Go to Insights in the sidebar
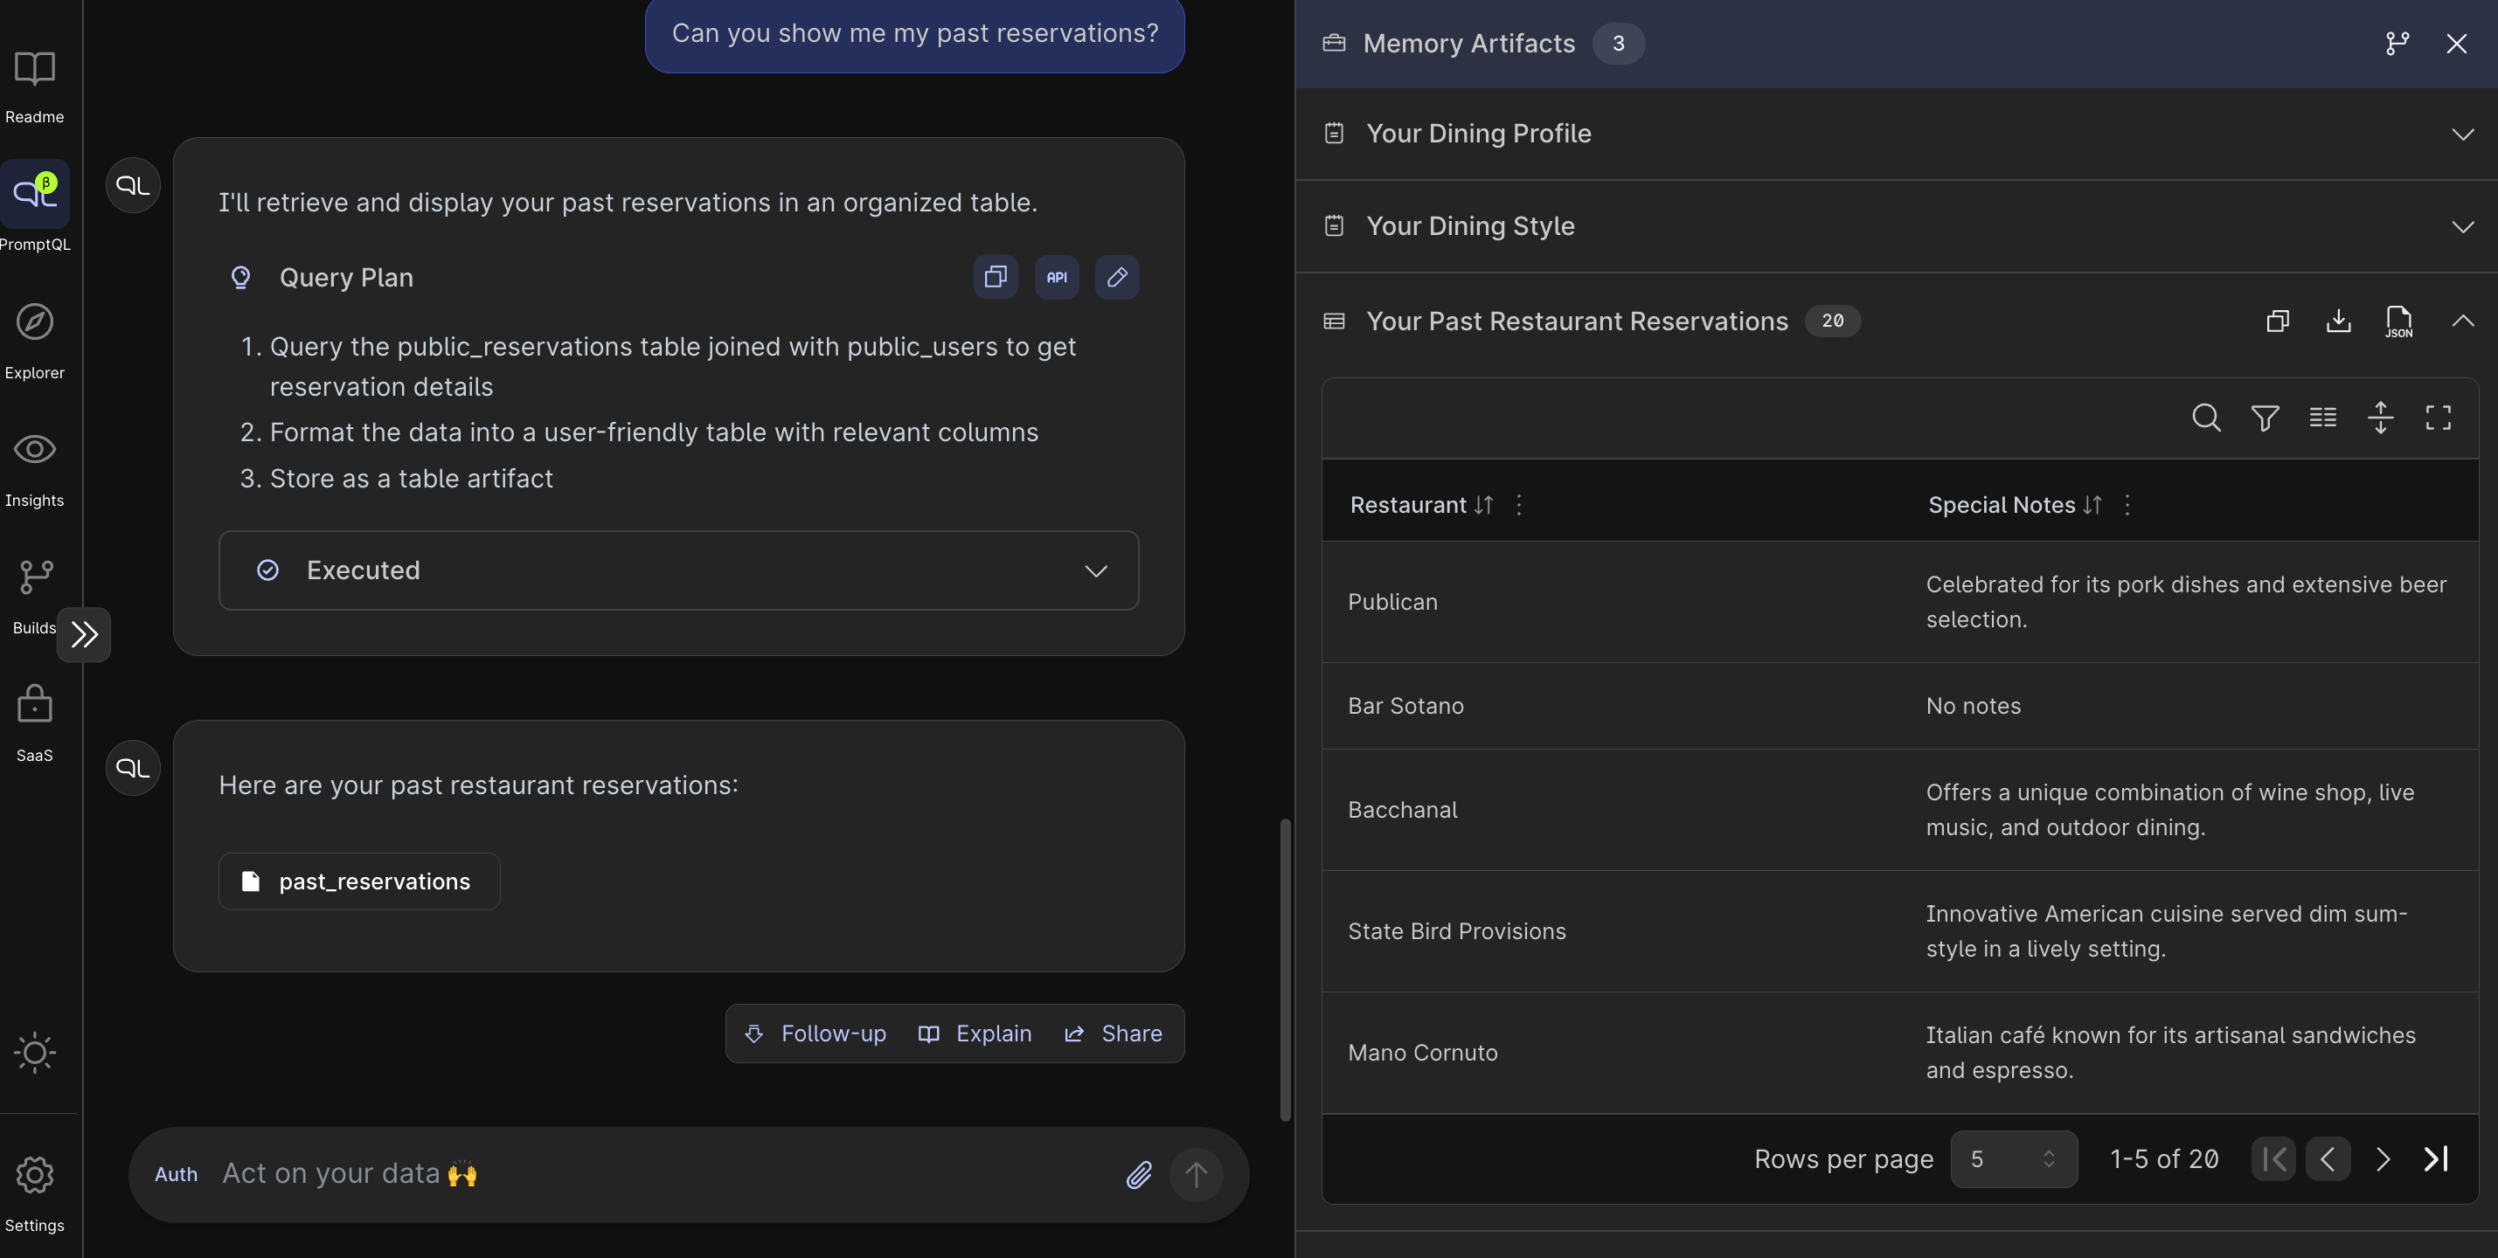2498x1258 pixels. click(x=35, y=467)
